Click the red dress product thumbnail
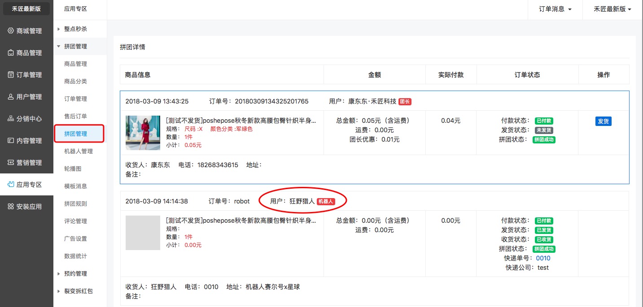The height and width of the screenshot is (307, 643). click(x=143, y=133)
